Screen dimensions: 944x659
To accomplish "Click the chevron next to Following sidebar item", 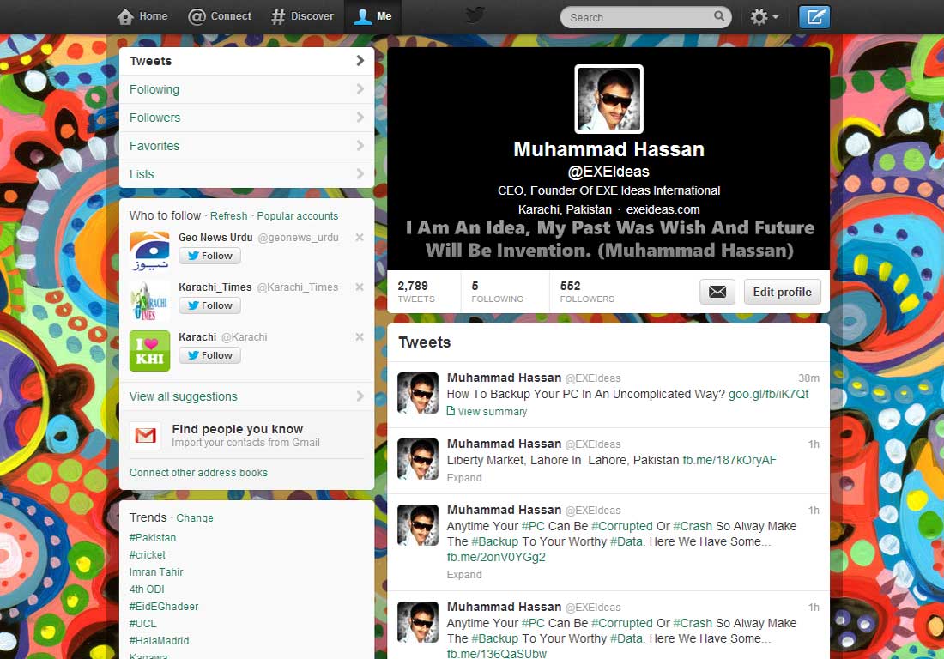I will pyautogui.click(x=360, y=88).
